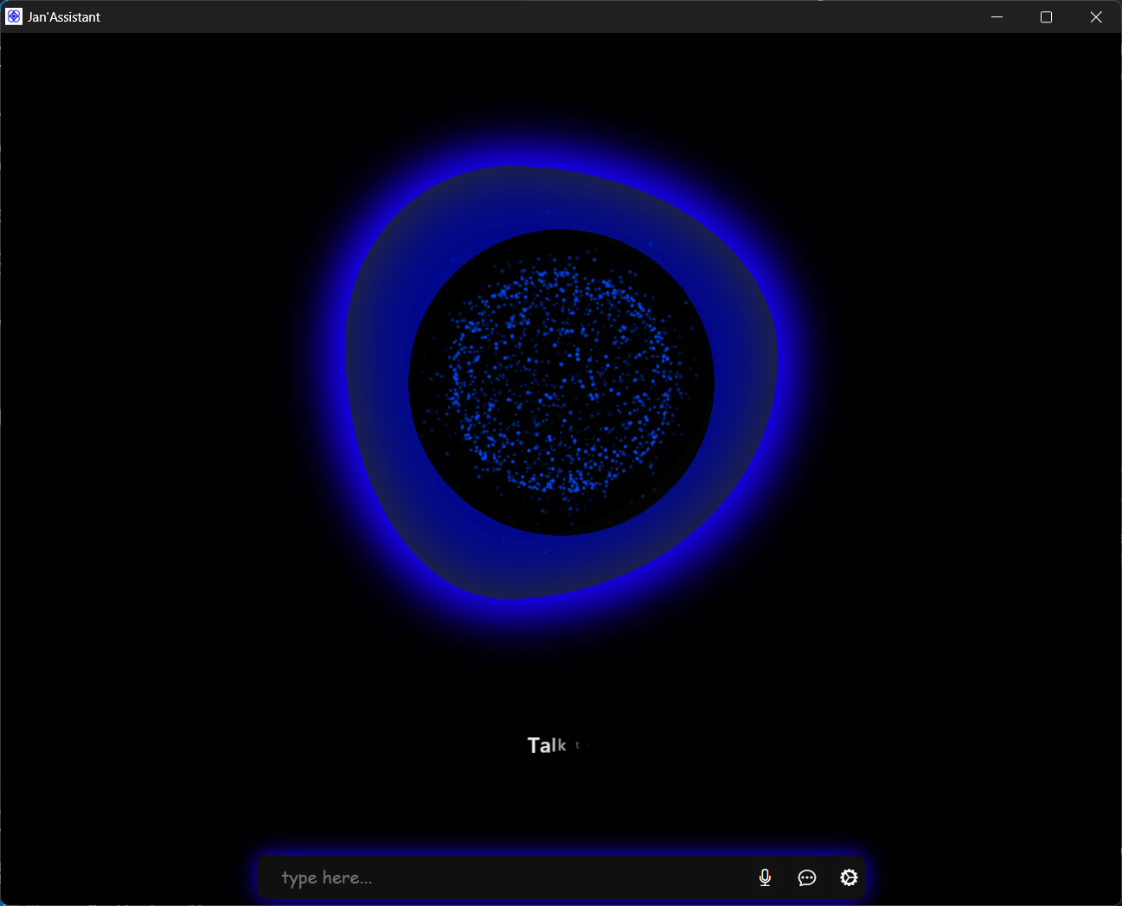This screenshot has height=906, width=1122.
Task: Click the Jan'Assistant window title text
Action: point(64,17)
